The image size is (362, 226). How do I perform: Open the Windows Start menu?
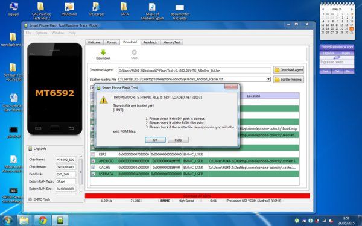point(7,220)
